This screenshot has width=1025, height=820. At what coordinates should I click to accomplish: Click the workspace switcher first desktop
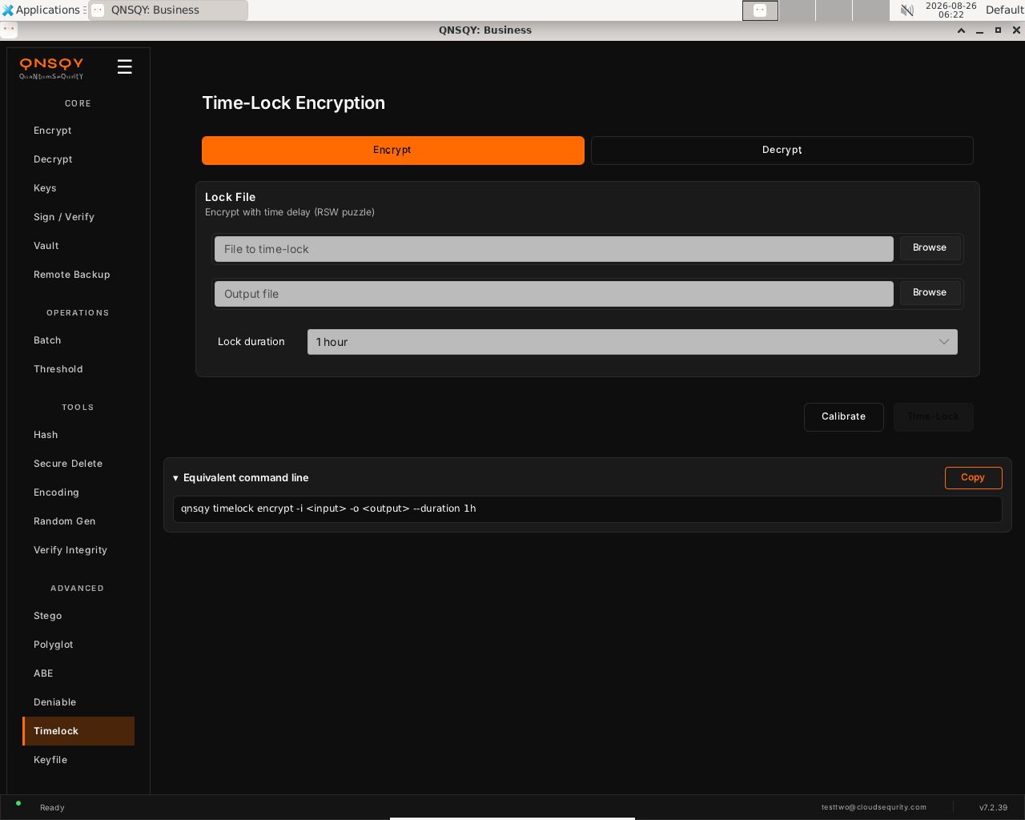760,10
